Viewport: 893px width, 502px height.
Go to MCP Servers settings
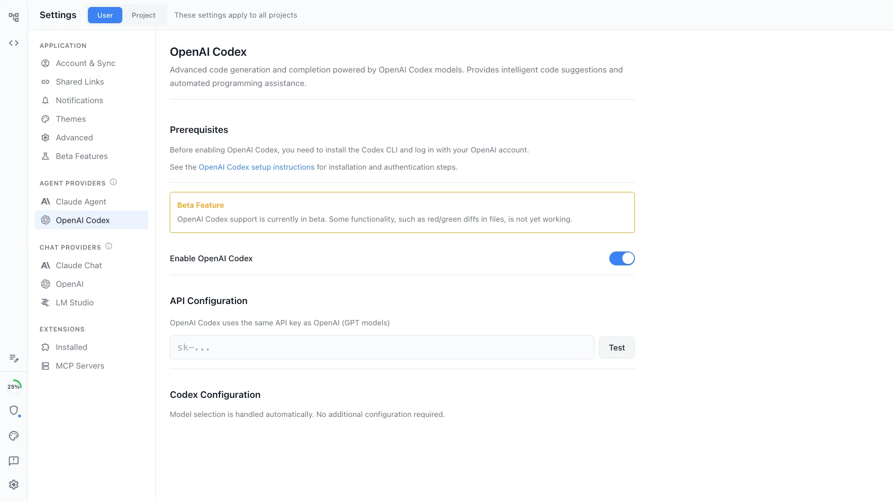80,366
